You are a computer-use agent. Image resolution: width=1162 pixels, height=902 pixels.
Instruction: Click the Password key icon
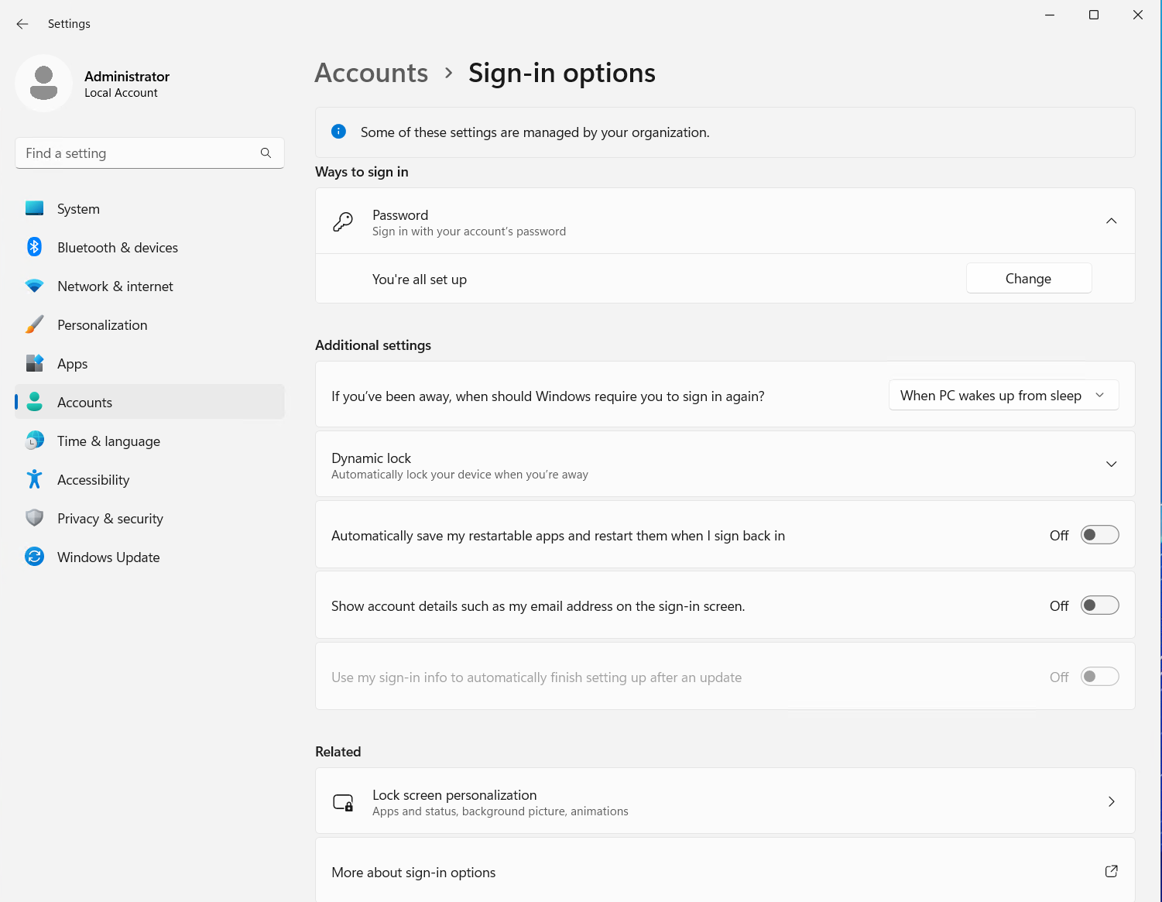343,222
